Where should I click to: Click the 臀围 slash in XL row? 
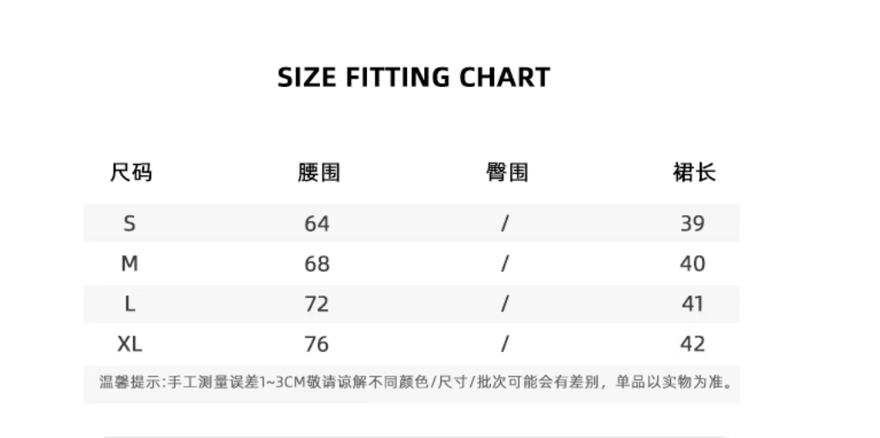(x=505, y=344)
